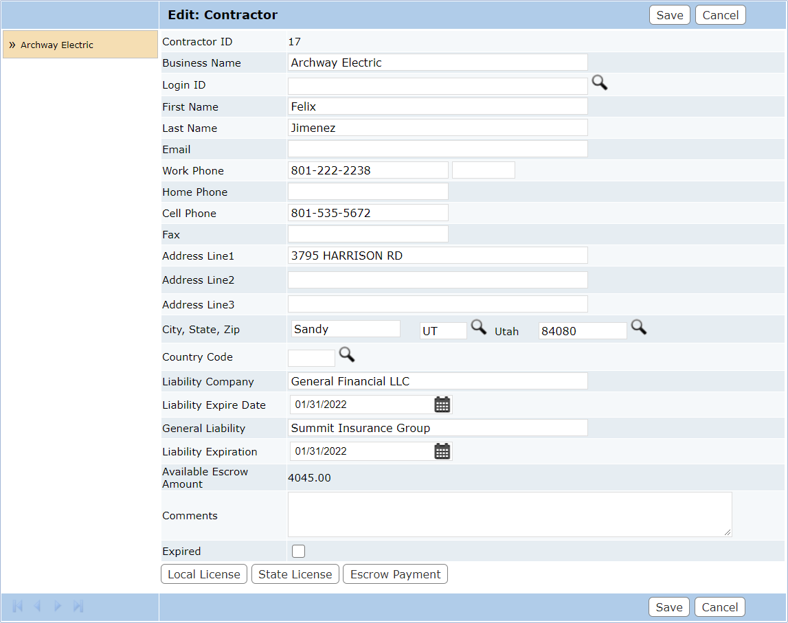The width and height of the screenshot is (788, 623).
Task: Open the Local License section
Action: point(204,574)
